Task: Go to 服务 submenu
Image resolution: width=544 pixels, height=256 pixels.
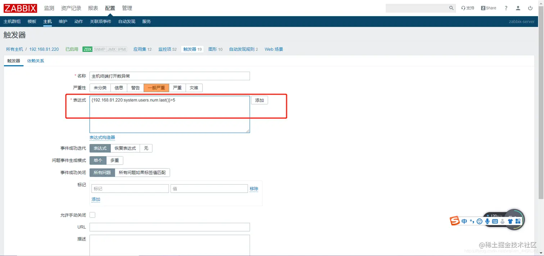Action: click(146, 22)
